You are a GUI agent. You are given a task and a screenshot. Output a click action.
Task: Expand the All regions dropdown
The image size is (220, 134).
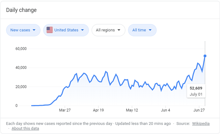108,30
